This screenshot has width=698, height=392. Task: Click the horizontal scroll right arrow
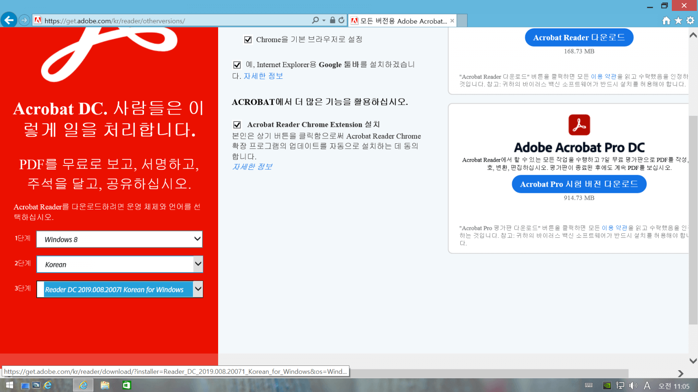tap(681, 373)
